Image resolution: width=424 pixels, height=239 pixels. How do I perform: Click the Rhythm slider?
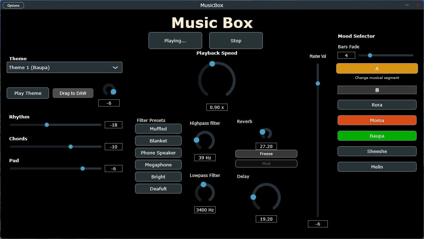(x=47, y=125)
